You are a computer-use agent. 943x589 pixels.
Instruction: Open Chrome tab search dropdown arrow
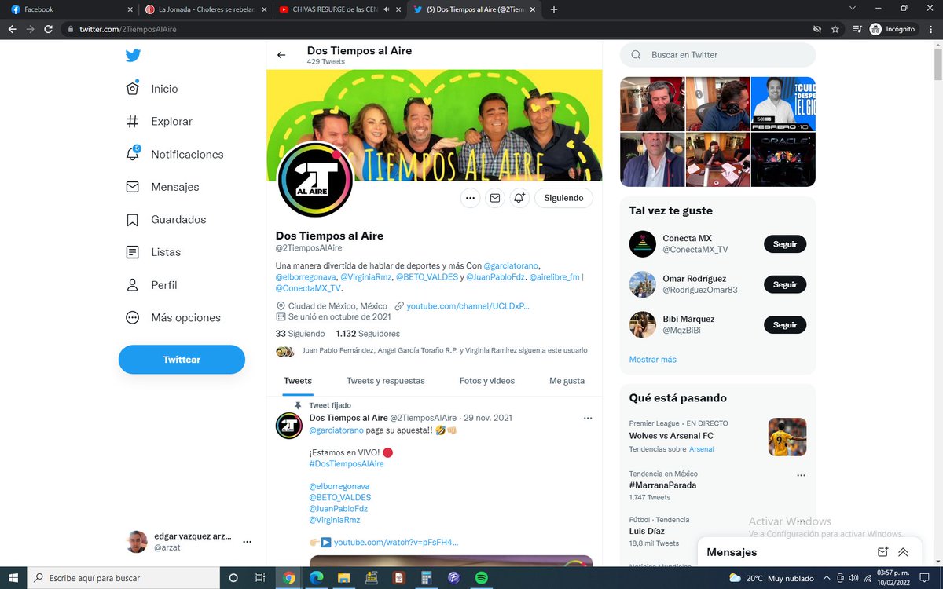click(x=854, y=9)
